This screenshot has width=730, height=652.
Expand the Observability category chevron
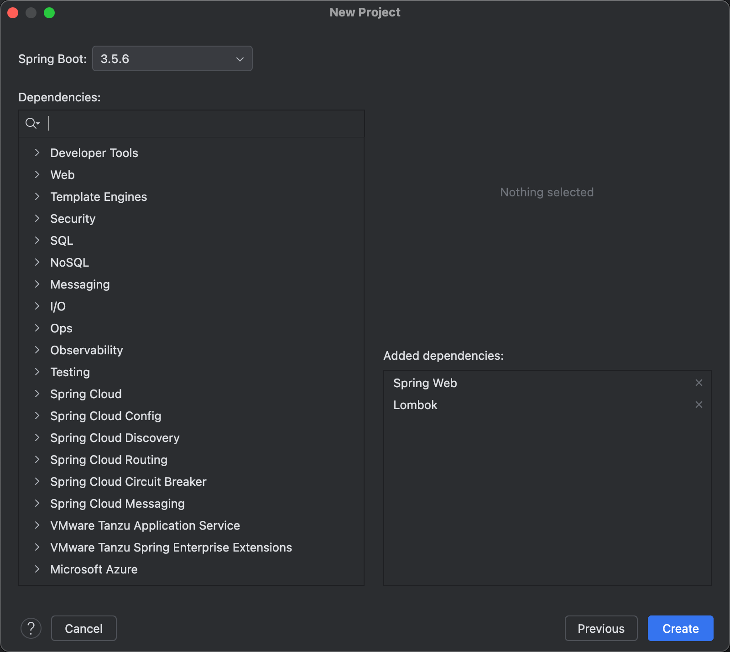click(37, 350)
